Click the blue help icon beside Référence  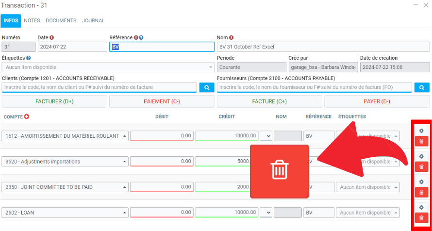[141, 37]
